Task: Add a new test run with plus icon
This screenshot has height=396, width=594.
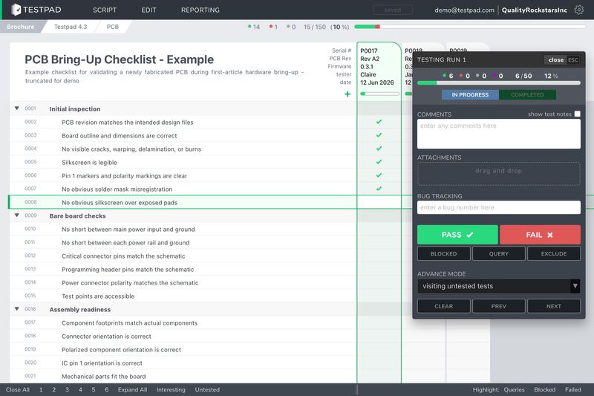Action: (x=347, y=94)
